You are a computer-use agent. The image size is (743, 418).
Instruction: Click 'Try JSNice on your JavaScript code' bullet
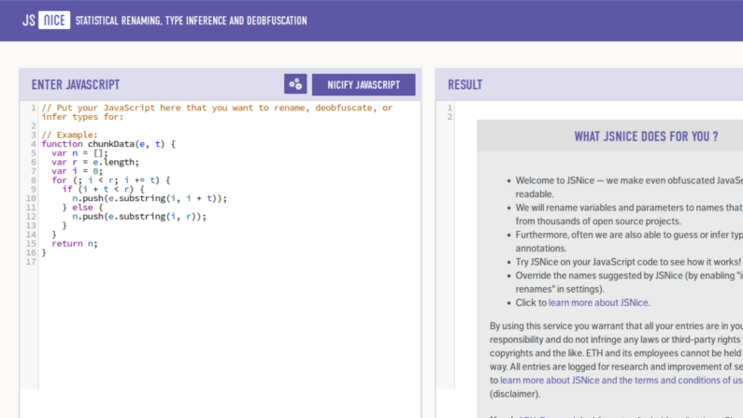[x=628, y=262]
